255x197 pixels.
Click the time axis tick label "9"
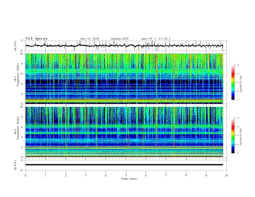(x=206, y=175)
